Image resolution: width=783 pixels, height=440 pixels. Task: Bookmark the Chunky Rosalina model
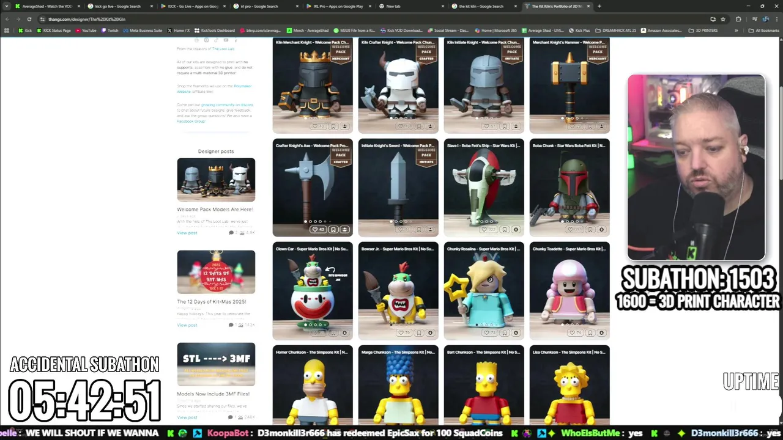pos(505,333)
